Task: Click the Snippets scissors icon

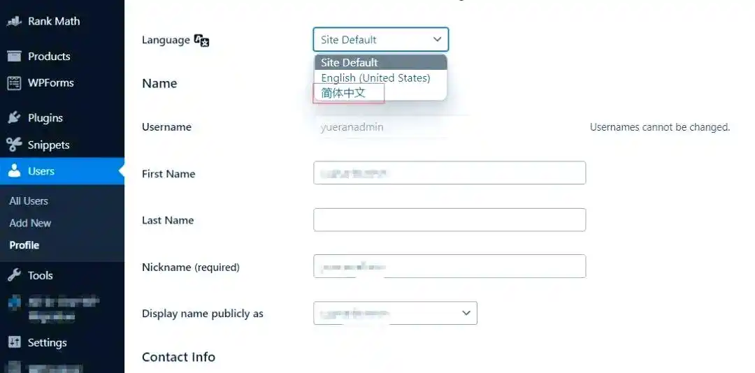Action: 14,145
